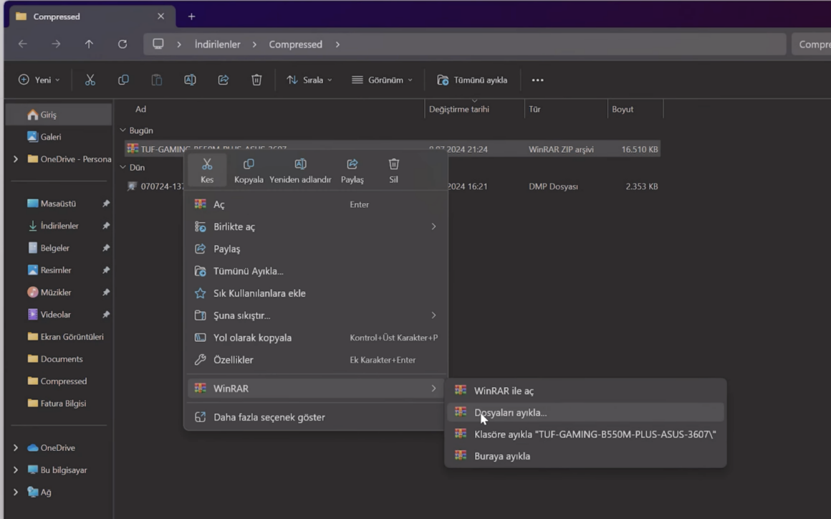Collapse the Bugün group
Viewport: 831px width, 519px height.
click(x=123, y=130)
